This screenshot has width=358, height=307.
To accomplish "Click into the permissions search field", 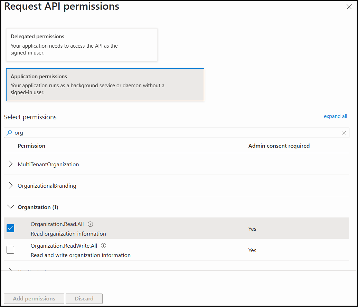I will 176,133.
